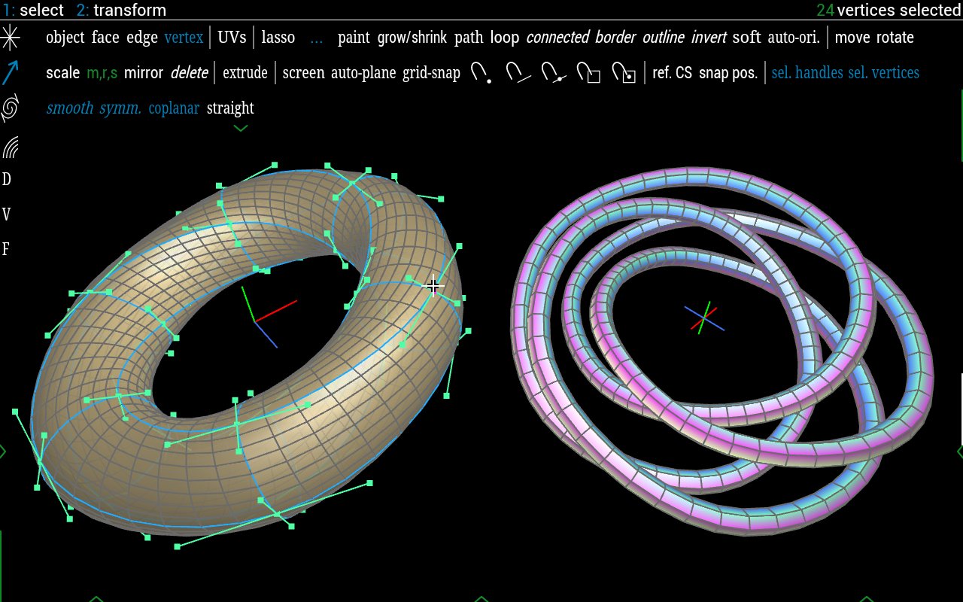Viewport: 963px width, 602px height.
Task: Select the snap-to-dotted-square magnet icon
Action: coord(624,73)
